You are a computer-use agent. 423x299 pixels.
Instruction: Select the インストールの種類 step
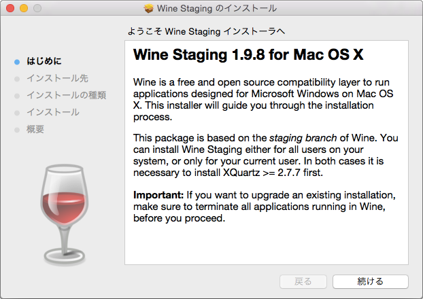(x=67, y=95)
